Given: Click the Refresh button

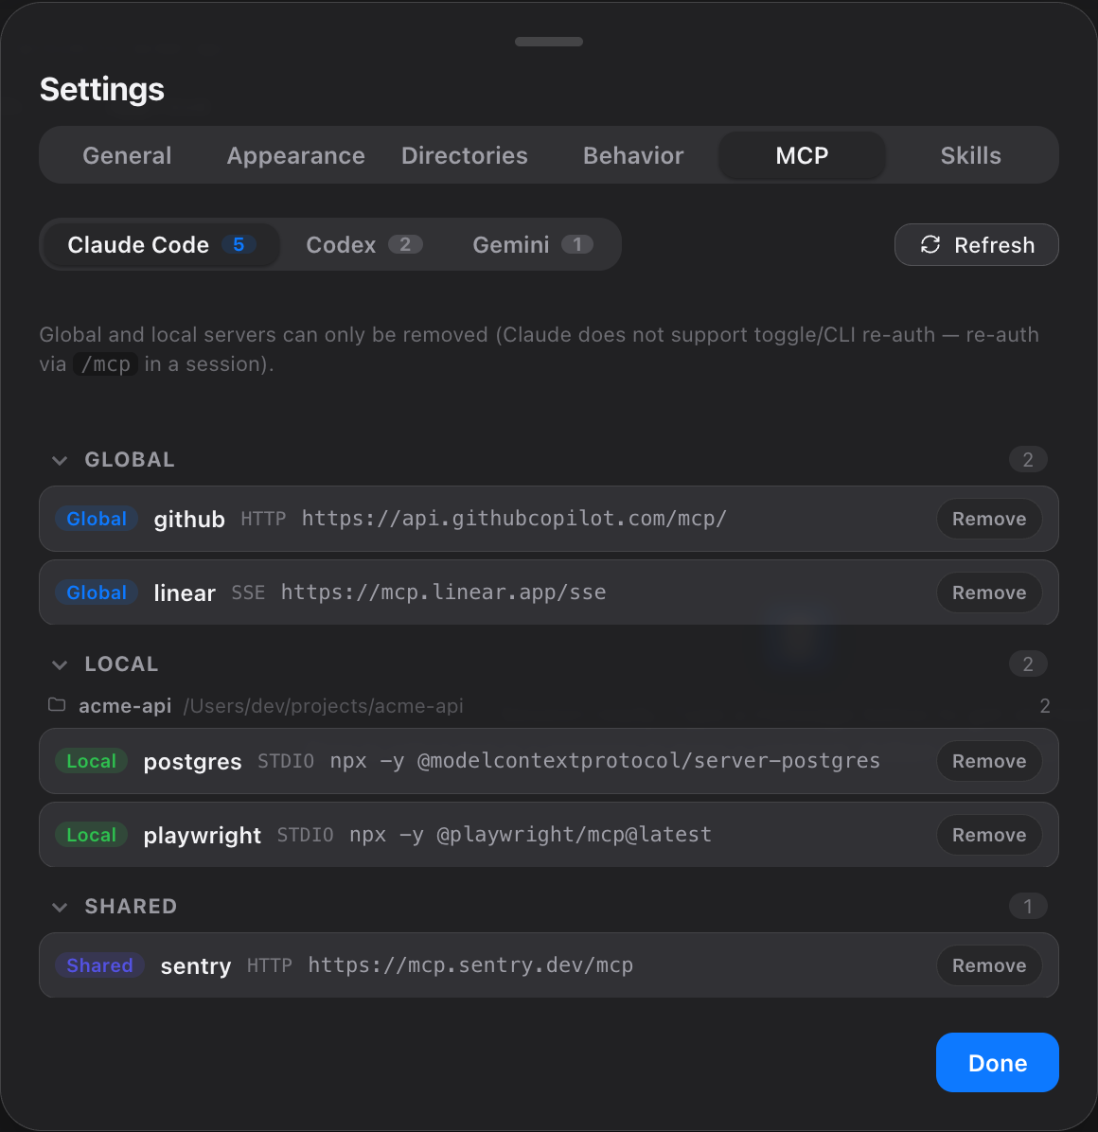Looking at the screenshot, I should click(x=977, y=245).
